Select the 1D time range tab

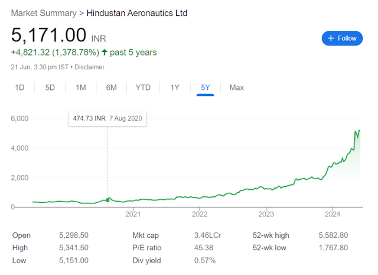point(19,88)
